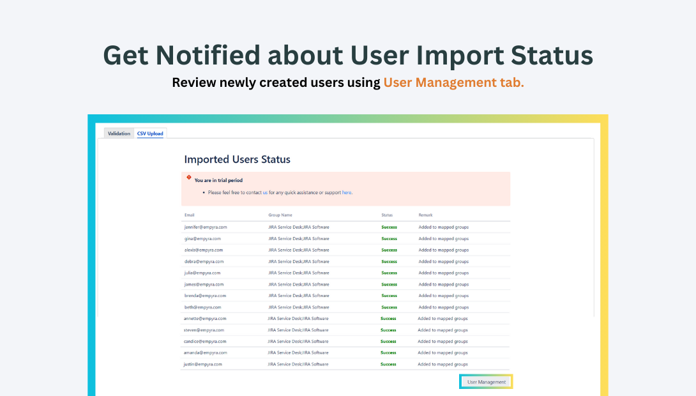Select candice@empyra.com email cell
The width and height of the screenshot is (696, 396).
pyautogui.click(x=204, y=342)
